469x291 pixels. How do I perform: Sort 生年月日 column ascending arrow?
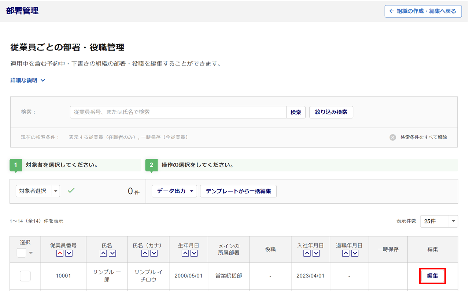[x=185, y=253]
